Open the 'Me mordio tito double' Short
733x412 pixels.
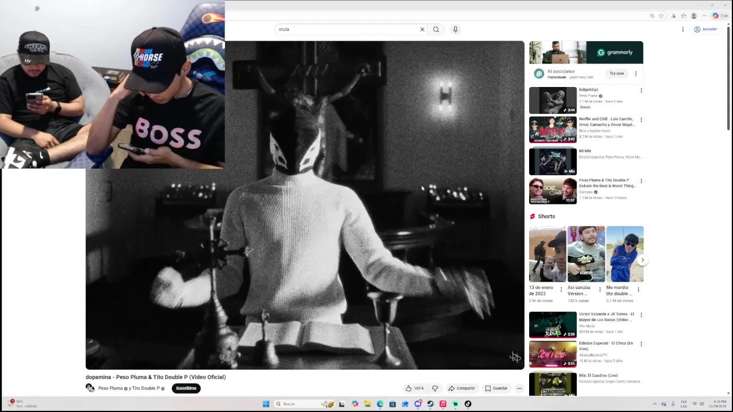[625, 254]
